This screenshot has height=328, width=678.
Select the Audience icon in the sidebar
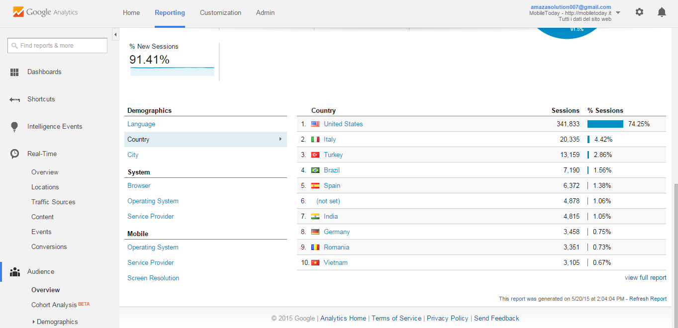pos(14,271)
